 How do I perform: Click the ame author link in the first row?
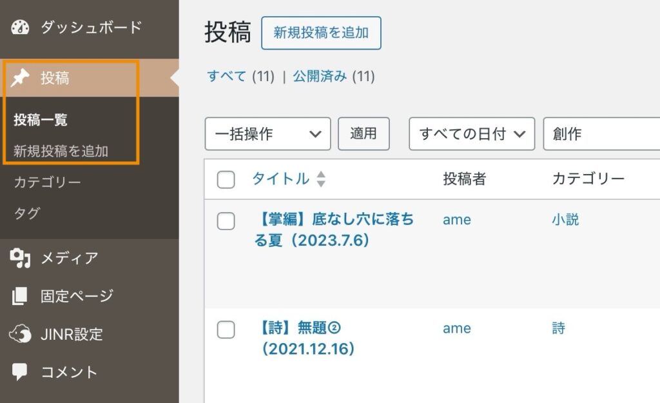[x=457, y=219]
